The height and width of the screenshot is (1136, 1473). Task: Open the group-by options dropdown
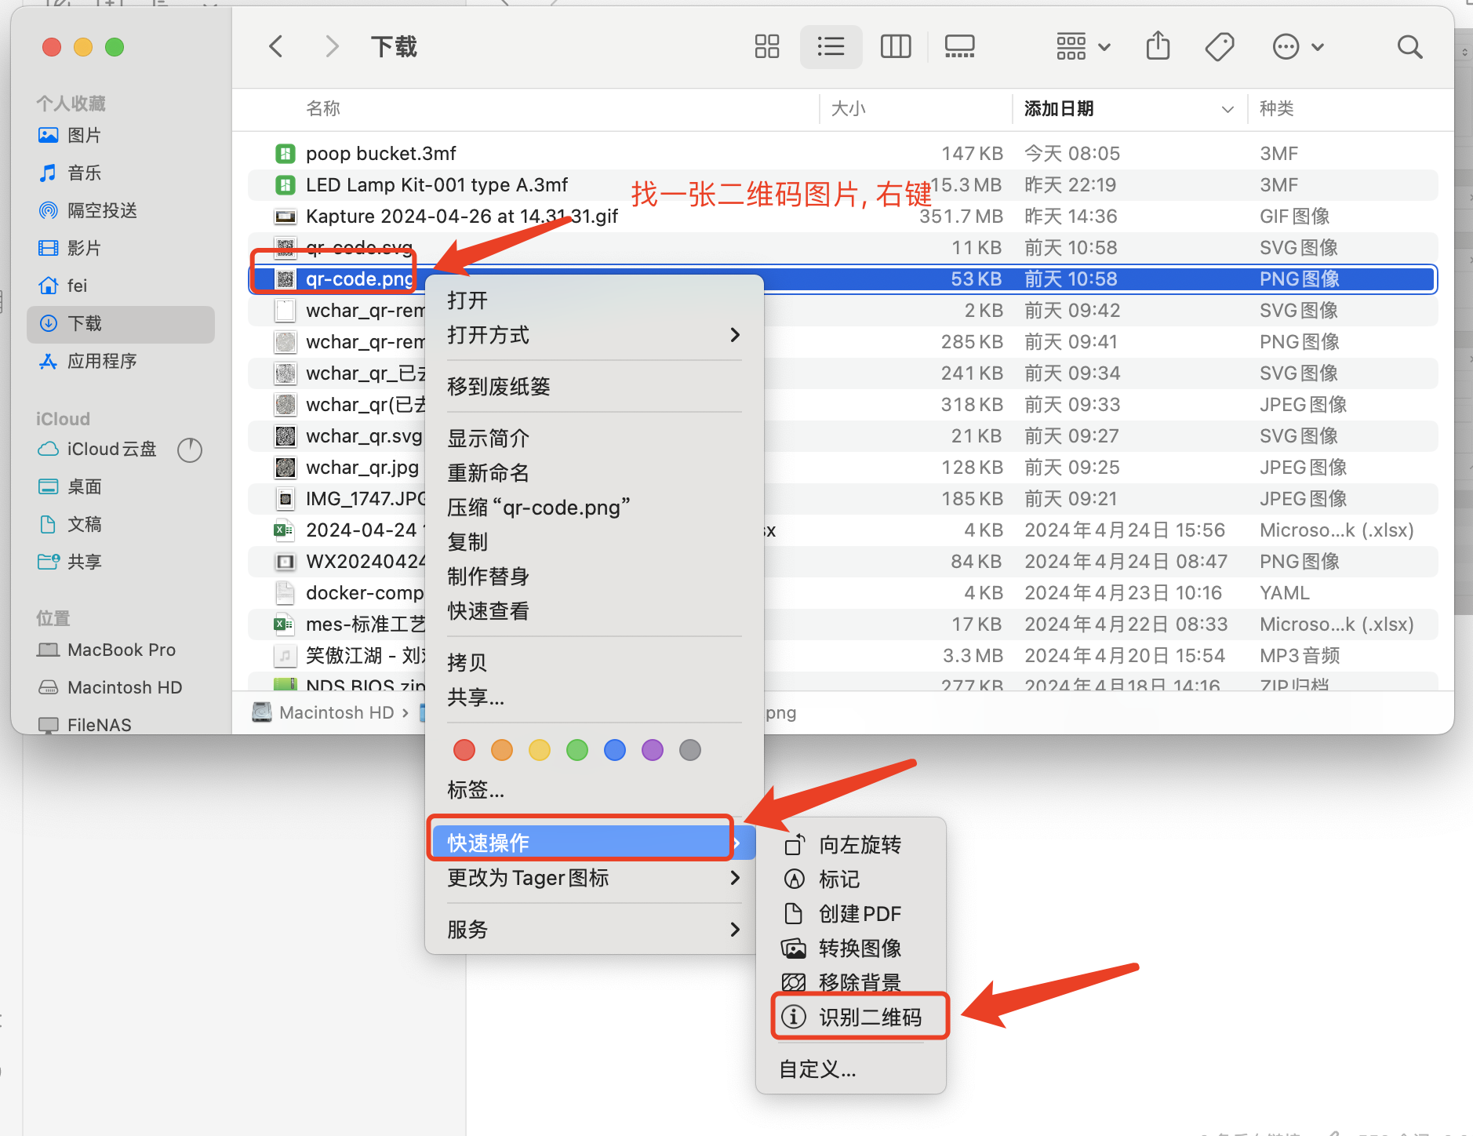pos(1083,46)
